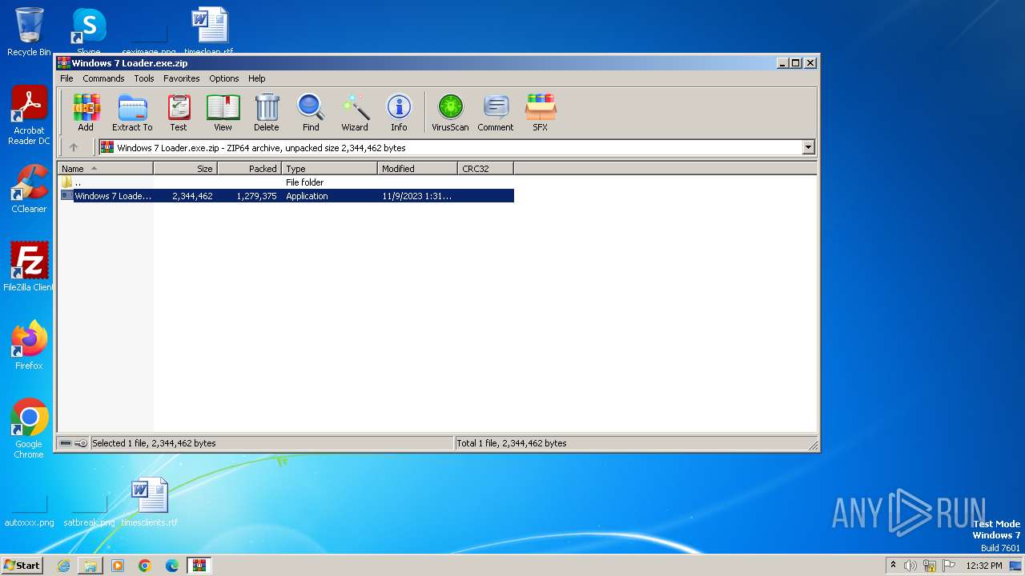Sort by Type column header
The image size is (1025, 576).
(330, 169)
